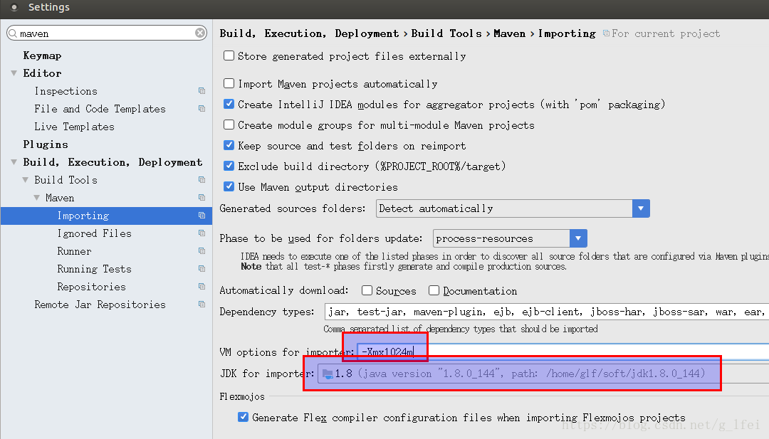Click Editor label in settings tree
The width and height of the screenshot is (769, 439).
(x=42, y=73)
